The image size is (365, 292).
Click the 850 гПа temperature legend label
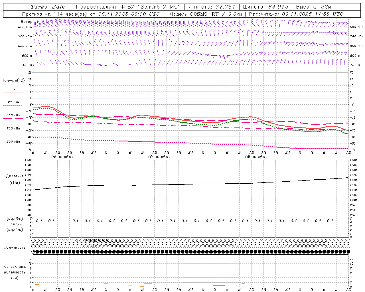(13, 115)
